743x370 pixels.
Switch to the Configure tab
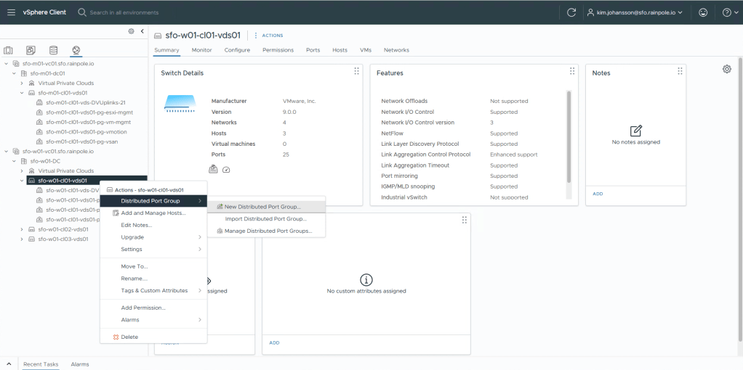237,50
